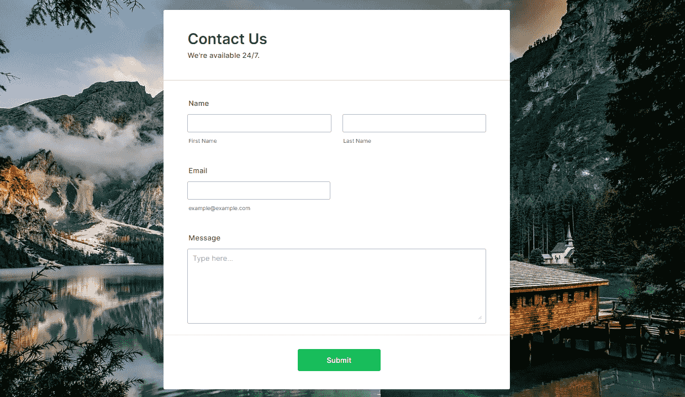Image resolution: width=685 pixels, height=397 pixels.
Task: Click the example@example.com hint text
Action: (219, 208)
